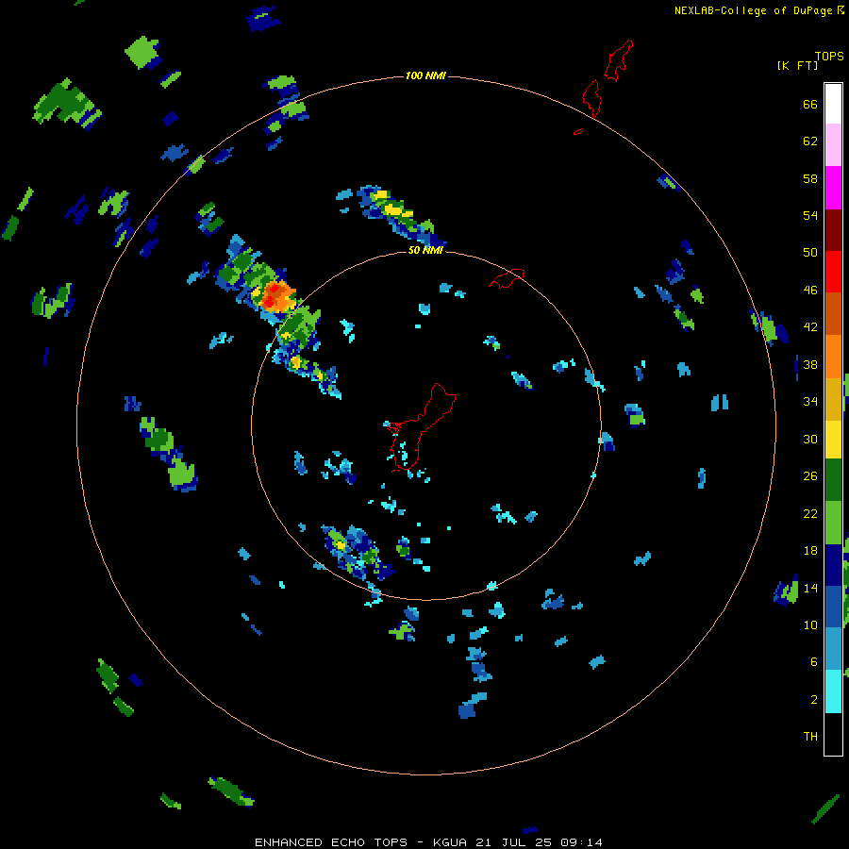Click the "66" legend value
This screenshot has height=849, width=849.
point(810,105)
